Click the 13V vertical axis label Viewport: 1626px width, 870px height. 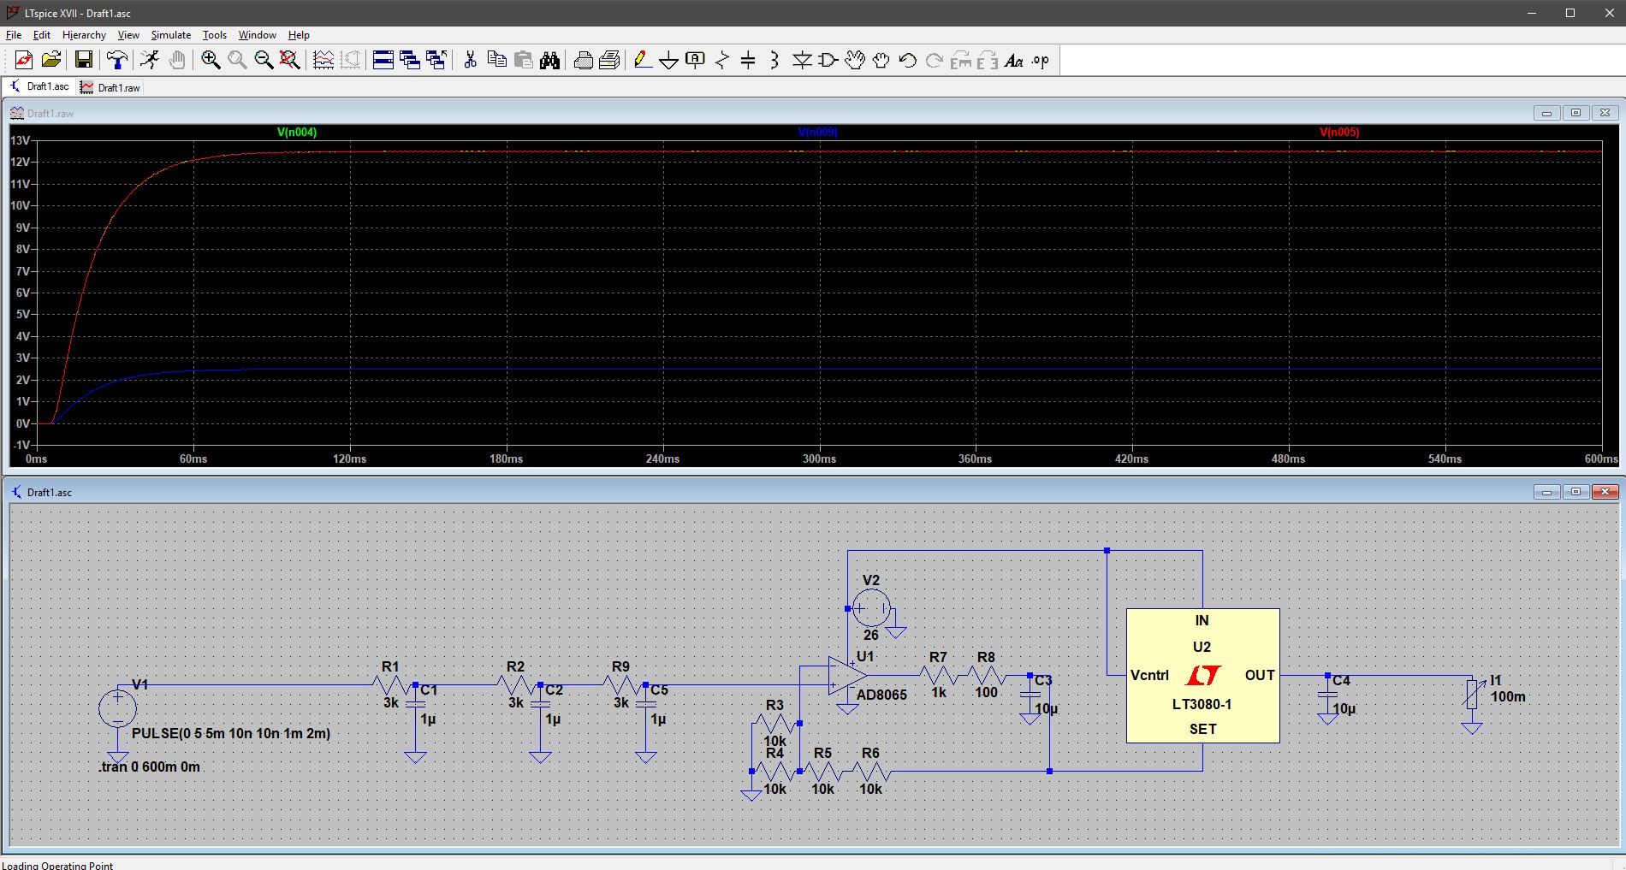point(20,140)
